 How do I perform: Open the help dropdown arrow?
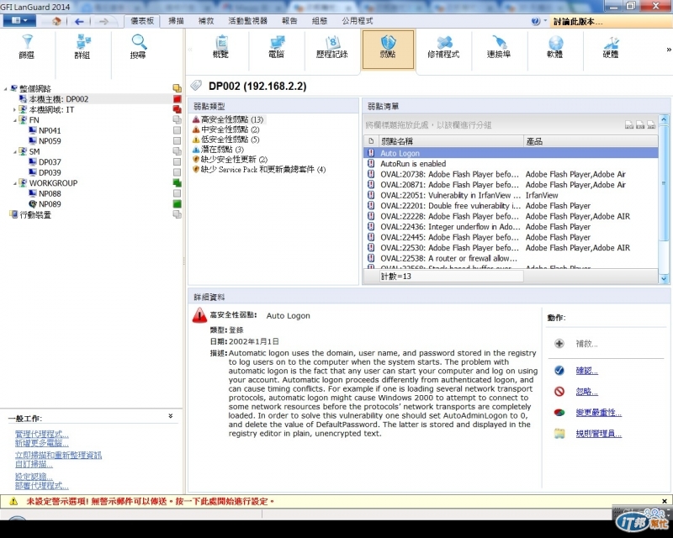(x=545, y=20)
